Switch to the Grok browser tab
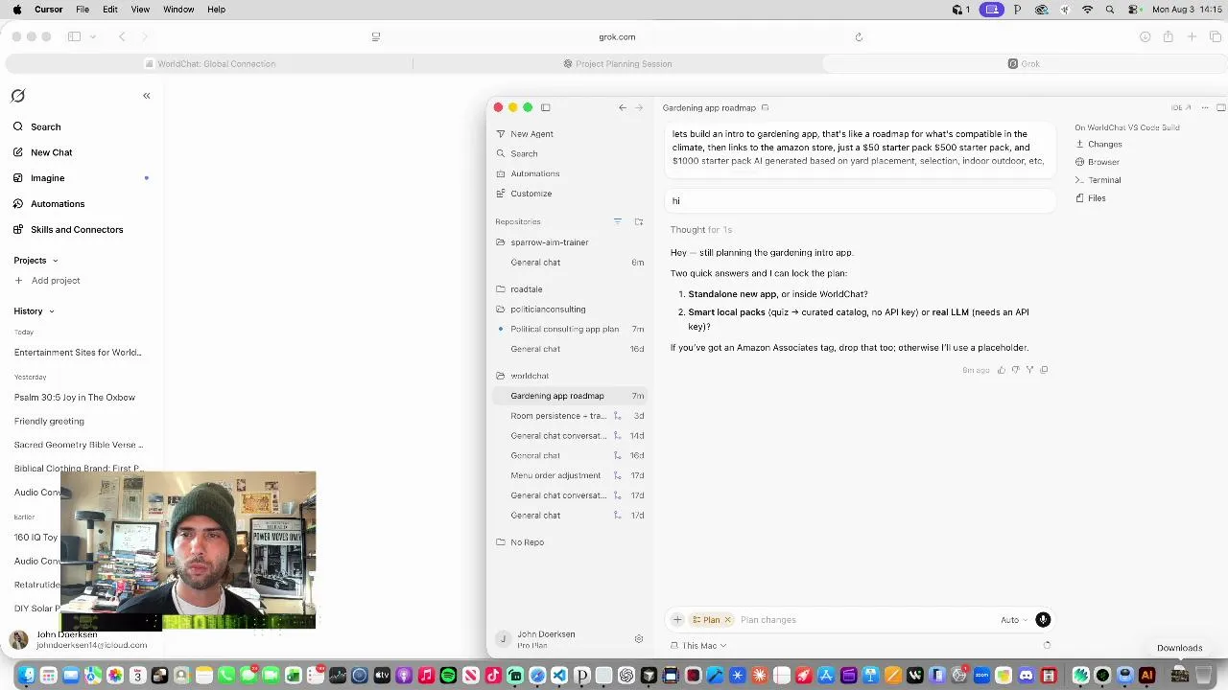 click(1024, 64)
